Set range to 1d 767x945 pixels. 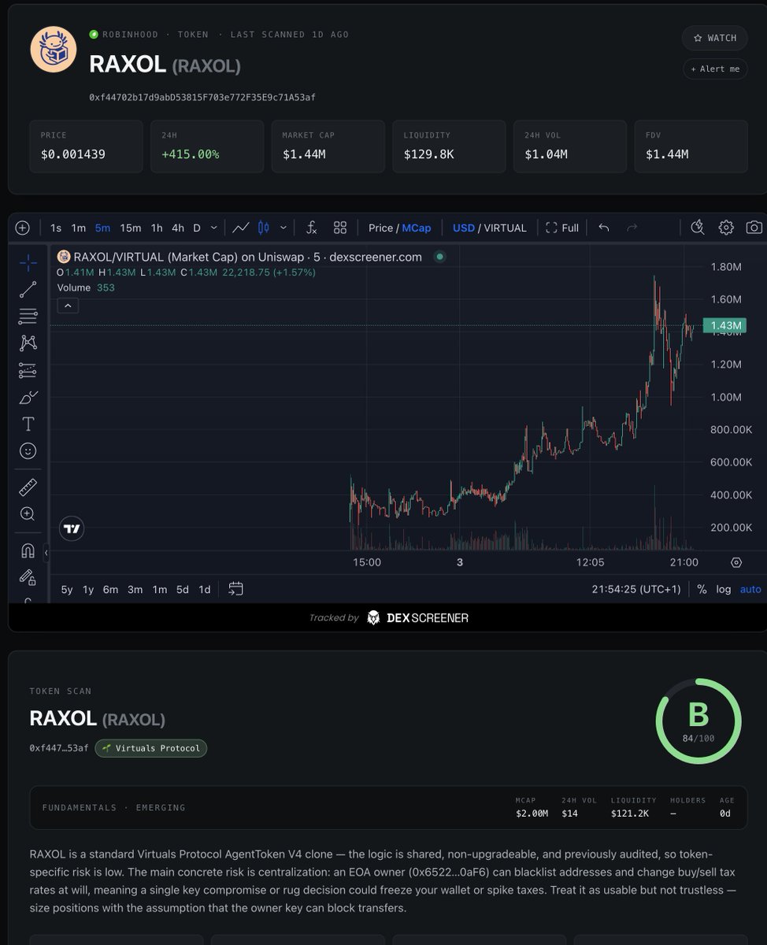click(205, 589)
